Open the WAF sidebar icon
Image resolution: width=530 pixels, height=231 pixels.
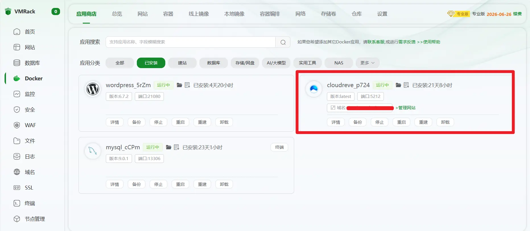17,125
